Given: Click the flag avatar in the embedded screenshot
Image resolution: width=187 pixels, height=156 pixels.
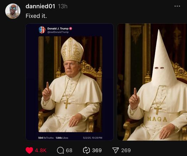Looking at the screenshot, I should click(x=42, y=30).
